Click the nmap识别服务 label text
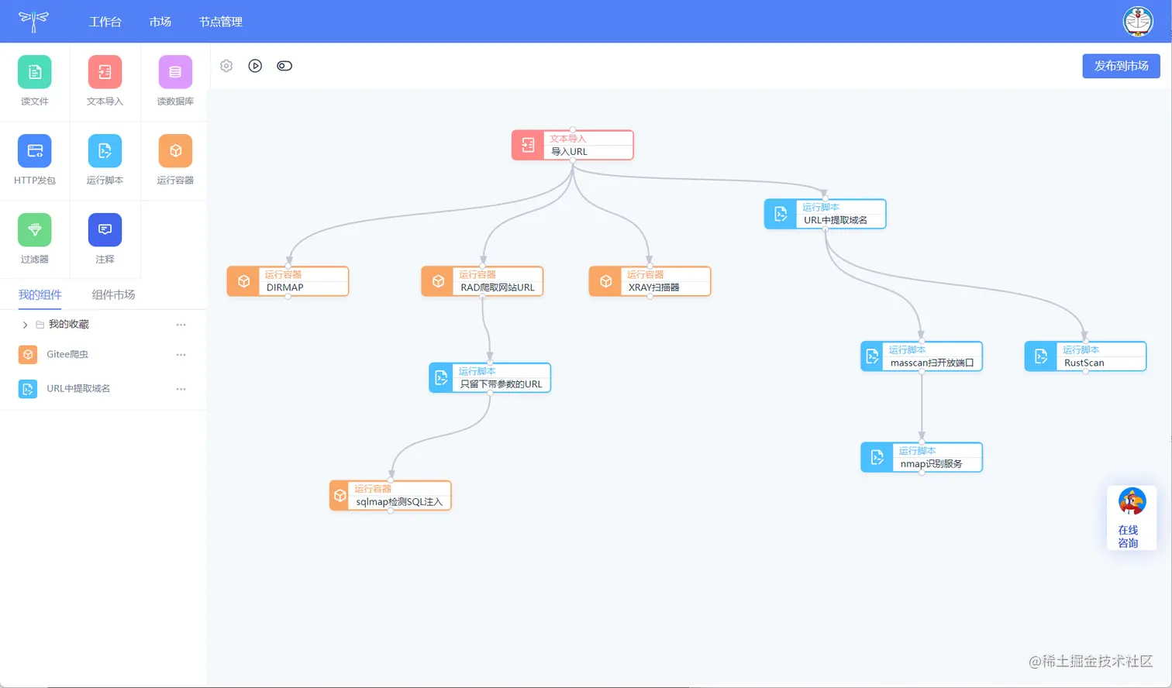The width and height of the screenshot is (1172, 688). tap(931, 464)
